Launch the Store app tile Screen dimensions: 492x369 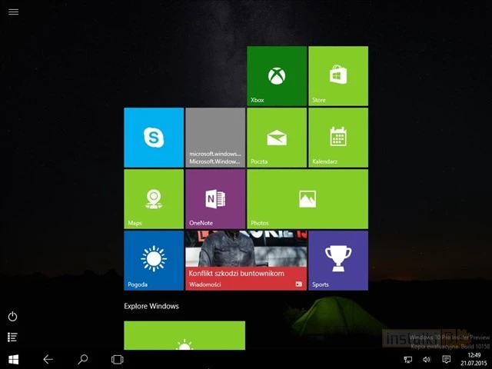point(338,75)
